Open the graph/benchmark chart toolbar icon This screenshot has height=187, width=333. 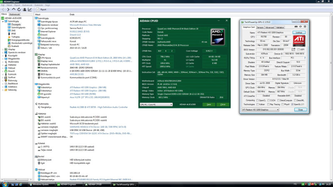pos(30,10)
